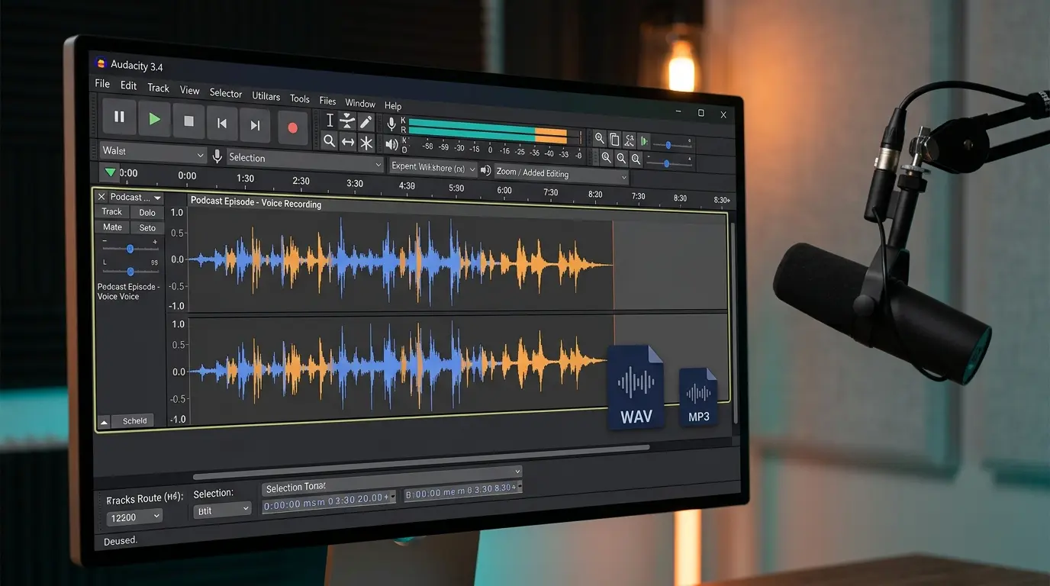Skip to end of the track
Screen dimensions: 1050x586
pyautogui.click(x=255, y=125)
